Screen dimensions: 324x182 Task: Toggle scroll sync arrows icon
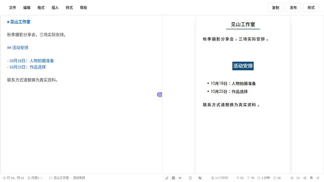tap(200, 178)
